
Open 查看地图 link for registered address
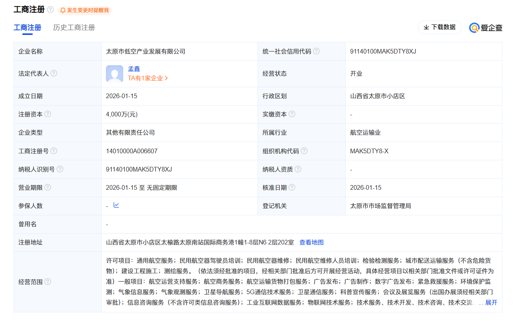[311, 243]
